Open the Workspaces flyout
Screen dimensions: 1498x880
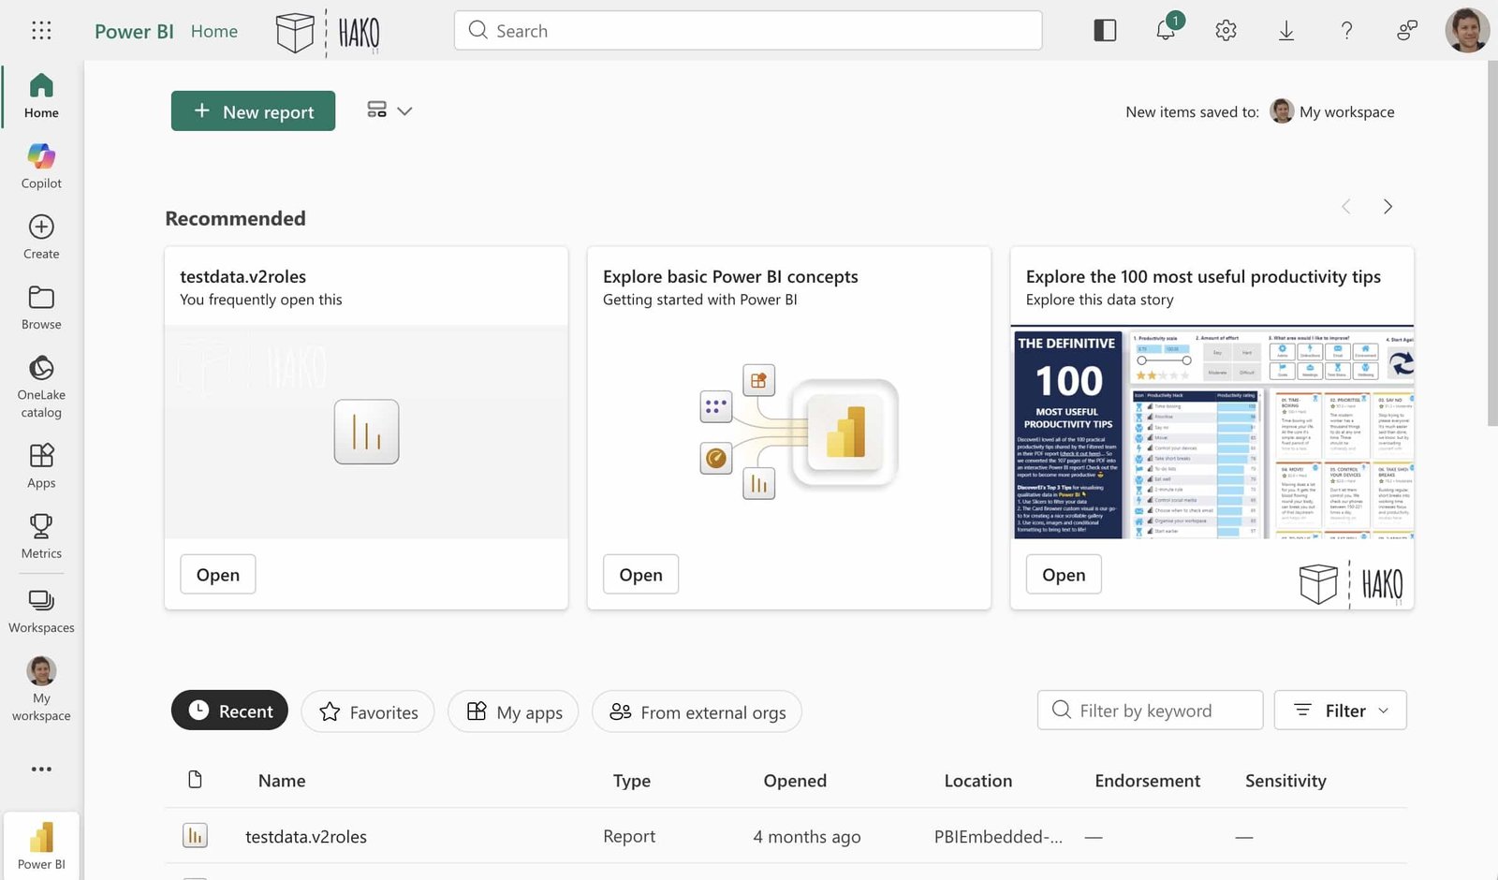point(40,610)
